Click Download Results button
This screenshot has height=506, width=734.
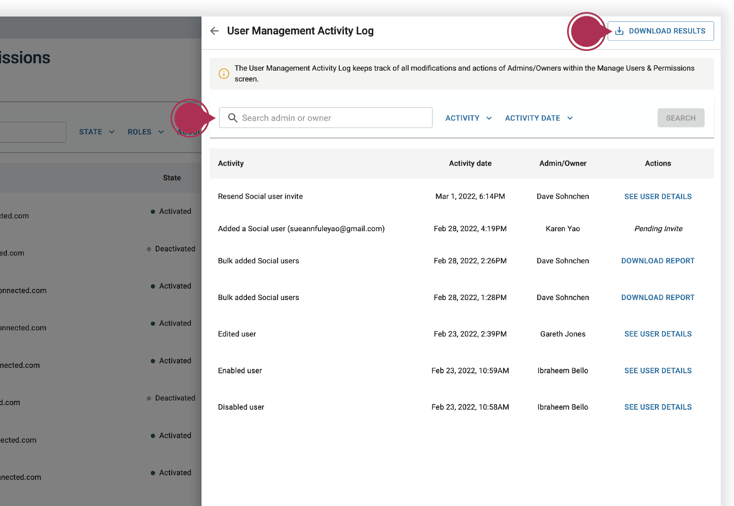[661, 31]
